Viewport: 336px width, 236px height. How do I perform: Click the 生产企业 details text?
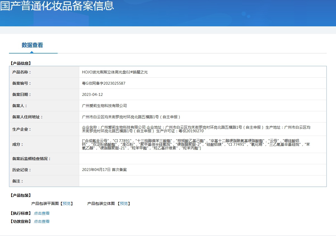(x=196, y=129)
